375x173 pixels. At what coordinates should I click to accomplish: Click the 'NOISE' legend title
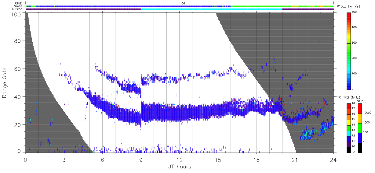[x=362, y=101]
